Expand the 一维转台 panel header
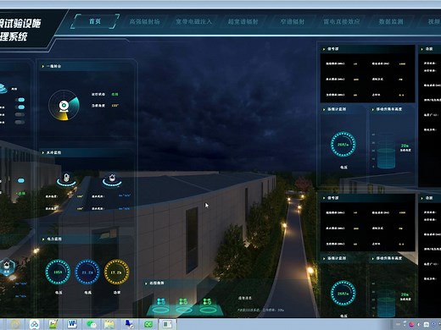This screenshot has height=330, width=441. pyautogui.click(x=87, y=66)
